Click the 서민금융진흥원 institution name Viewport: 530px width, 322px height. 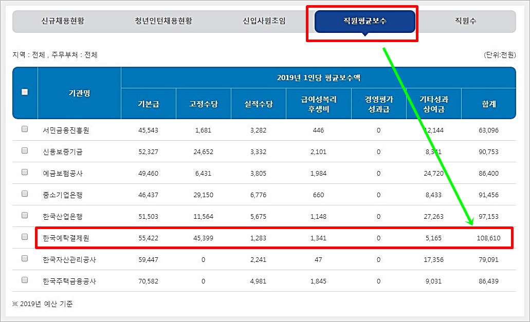coord(66,130)
